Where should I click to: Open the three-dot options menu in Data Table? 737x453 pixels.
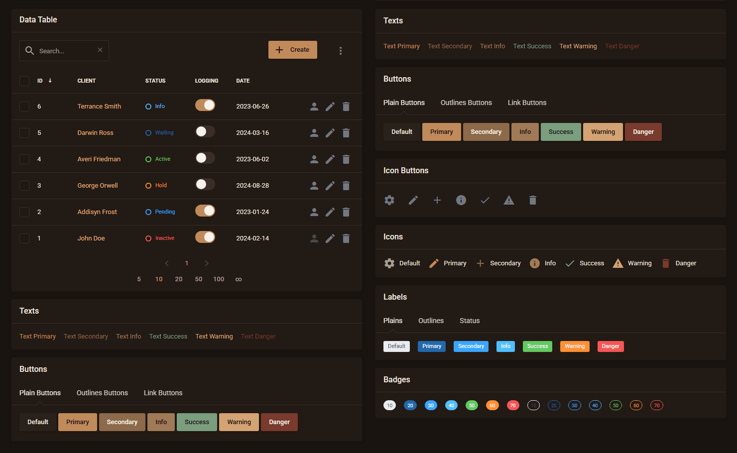[341, 50]
